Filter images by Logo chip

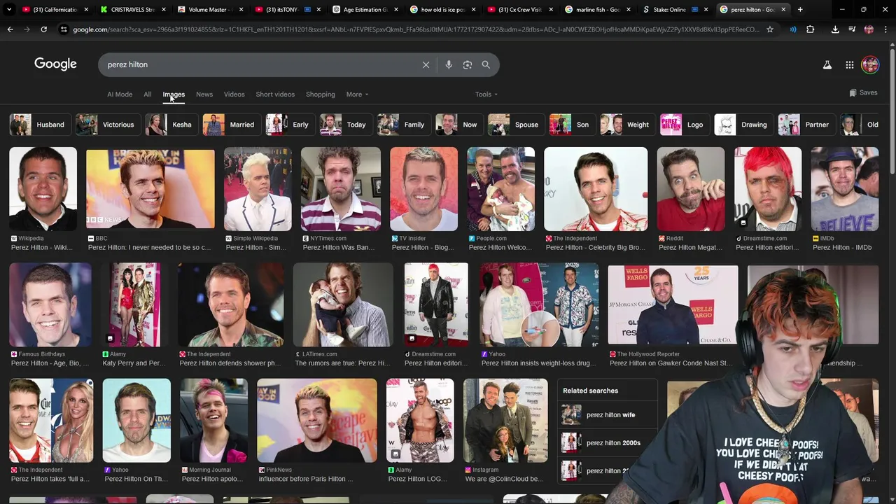pyautogui.click(x=684, y=125)
